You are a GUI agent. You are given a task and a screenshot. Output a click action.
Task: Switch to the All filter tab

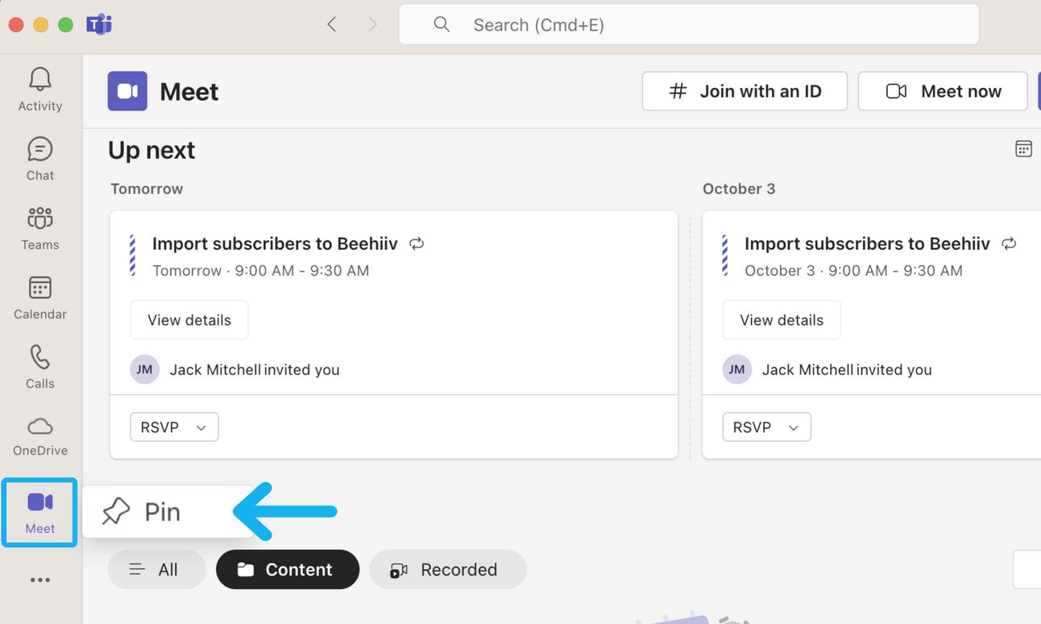point(156,569)
